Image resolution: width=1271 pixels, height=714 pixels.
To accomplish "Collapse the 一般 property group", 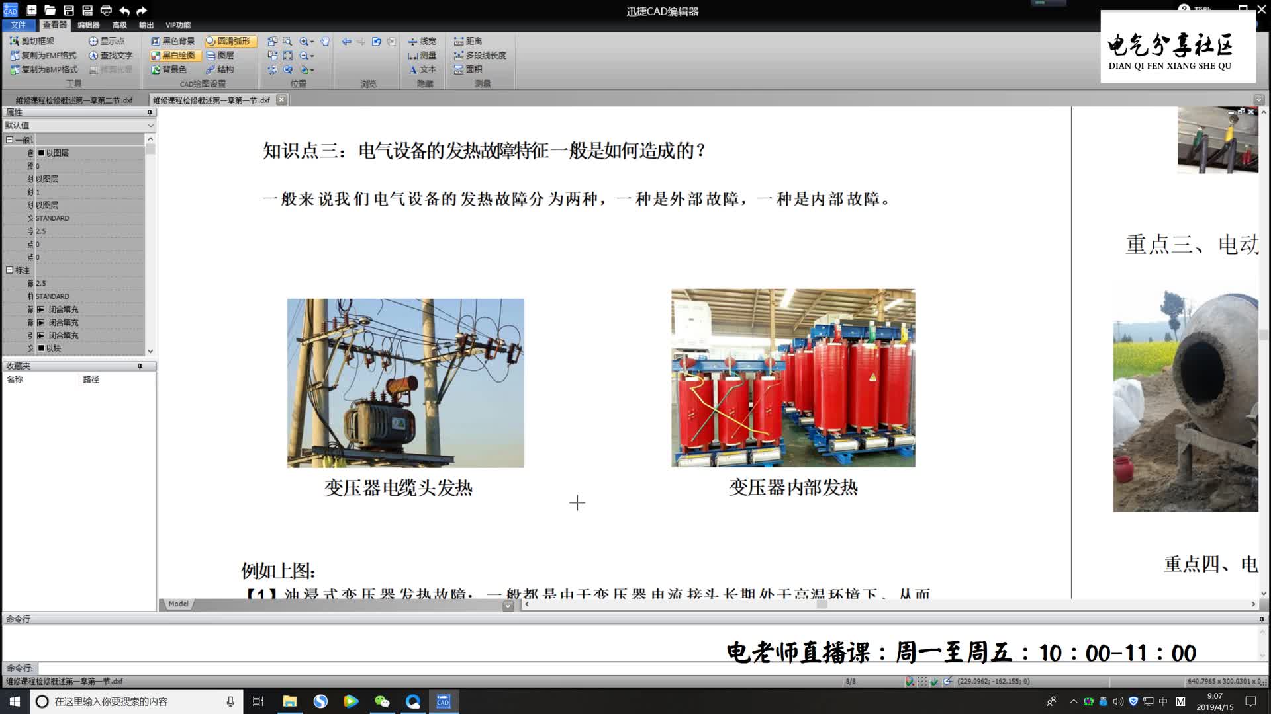I will pyautogui.click(x=9, y=139).
